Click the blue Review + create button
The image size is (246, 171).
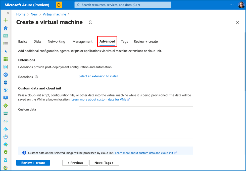click(x=33, y=163)
